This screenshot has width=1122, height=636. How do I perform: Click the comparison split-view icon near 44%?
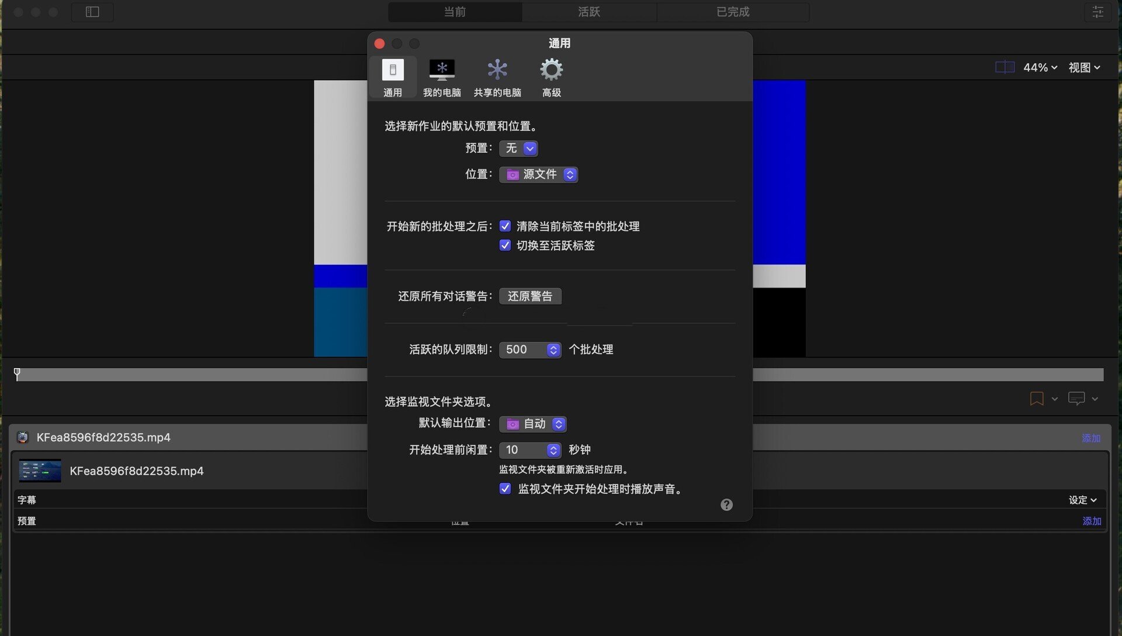(x=1005, y=67)
